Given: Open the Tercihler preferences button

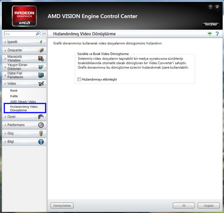Looking at the screenshot, I should (x=211, y=24).
